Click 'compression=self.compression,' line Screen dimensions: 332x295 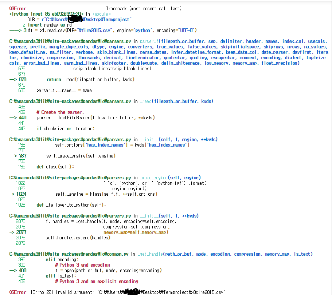click(137, 227)
